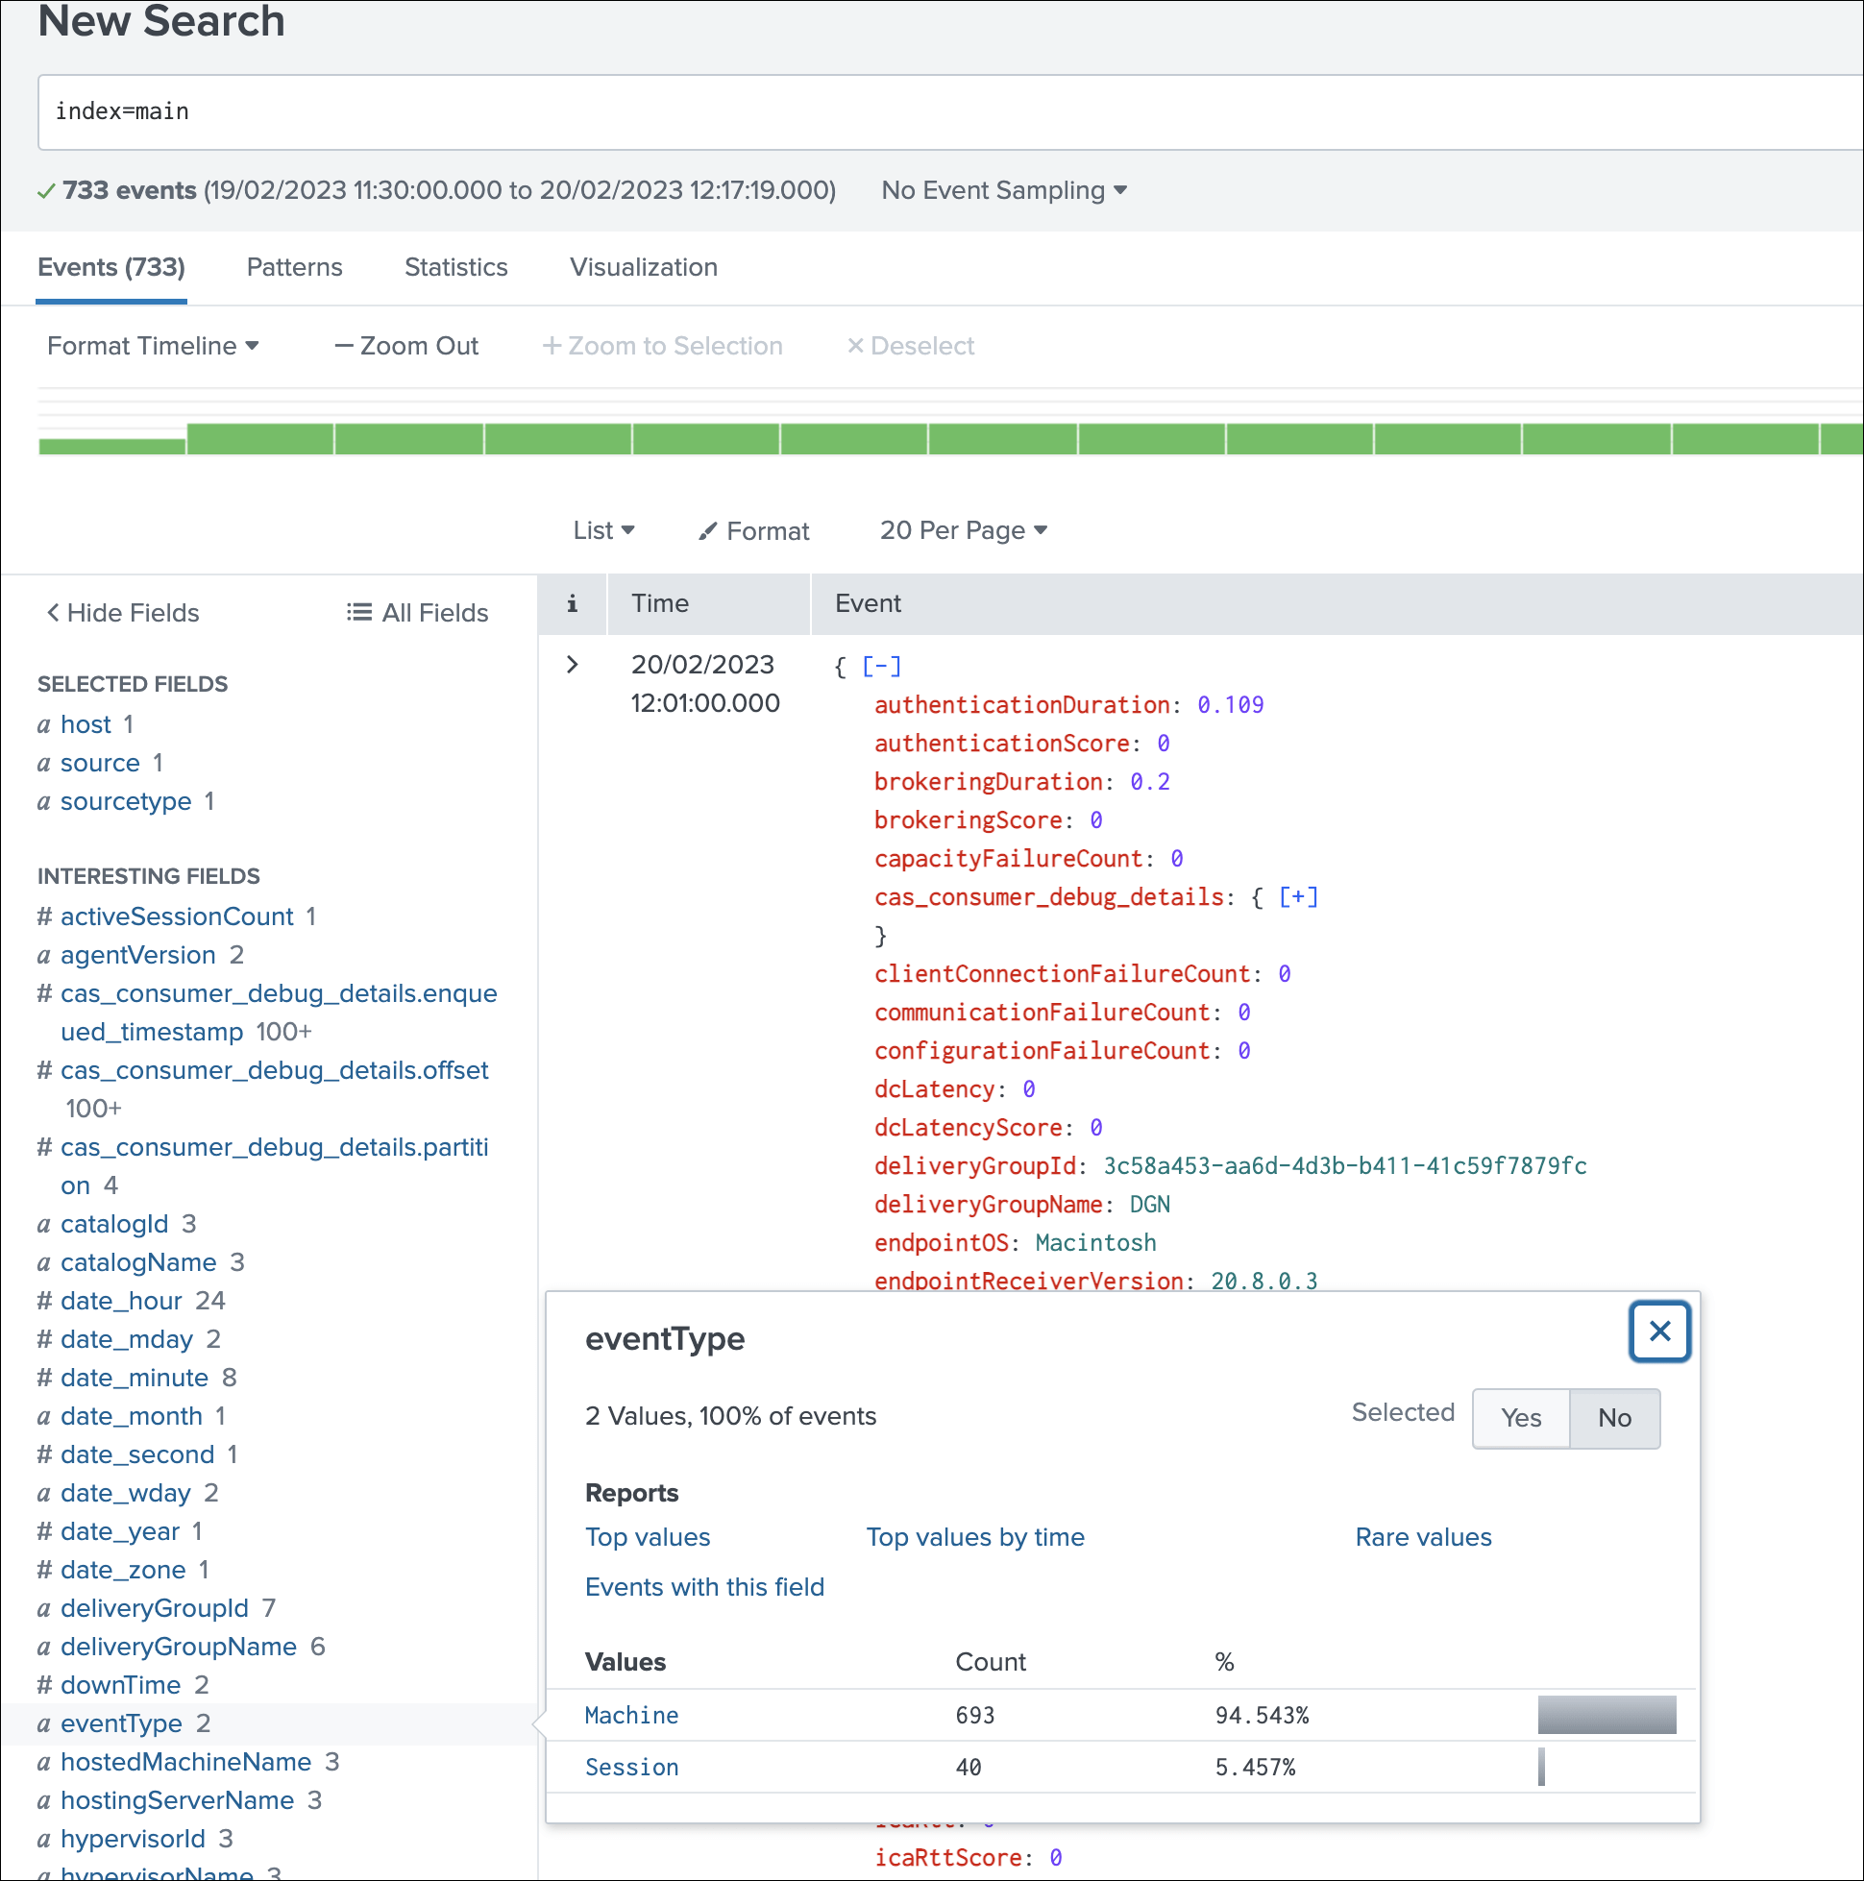Open the 20 Per Page dropdown

(962, 530)
